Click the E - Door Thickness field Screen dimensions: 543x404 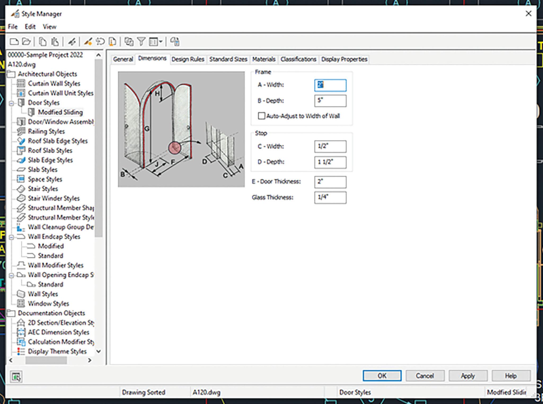pyautogui.click(x=330, y=182)
